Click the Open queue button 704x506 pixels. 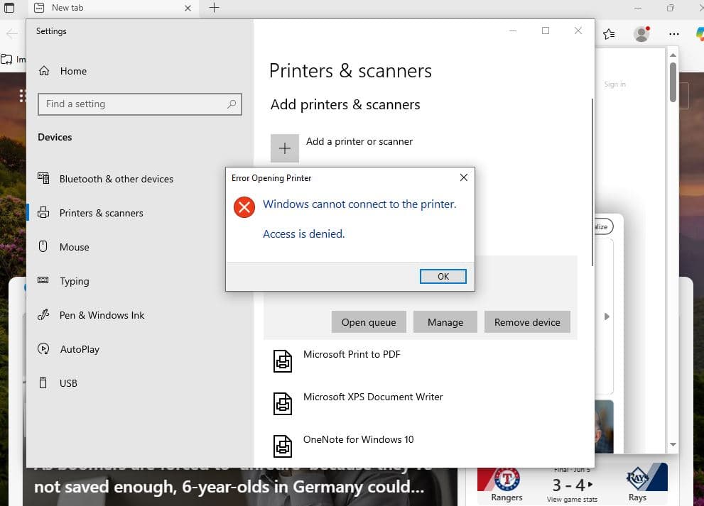(x=369, y=322)
